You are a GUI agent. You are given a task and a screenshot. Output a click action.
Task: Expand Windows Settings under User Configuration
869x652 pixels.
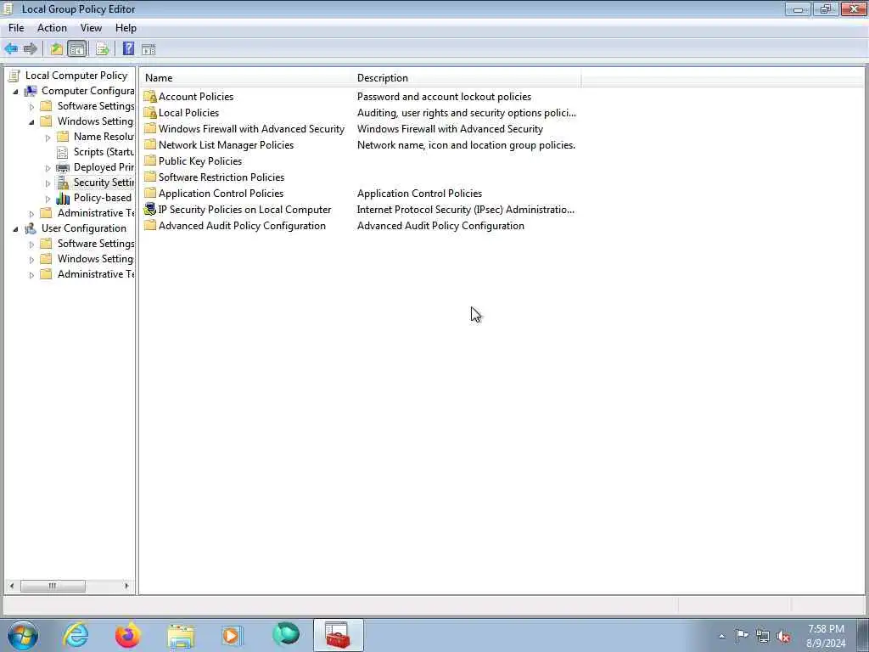click(31, 260)
